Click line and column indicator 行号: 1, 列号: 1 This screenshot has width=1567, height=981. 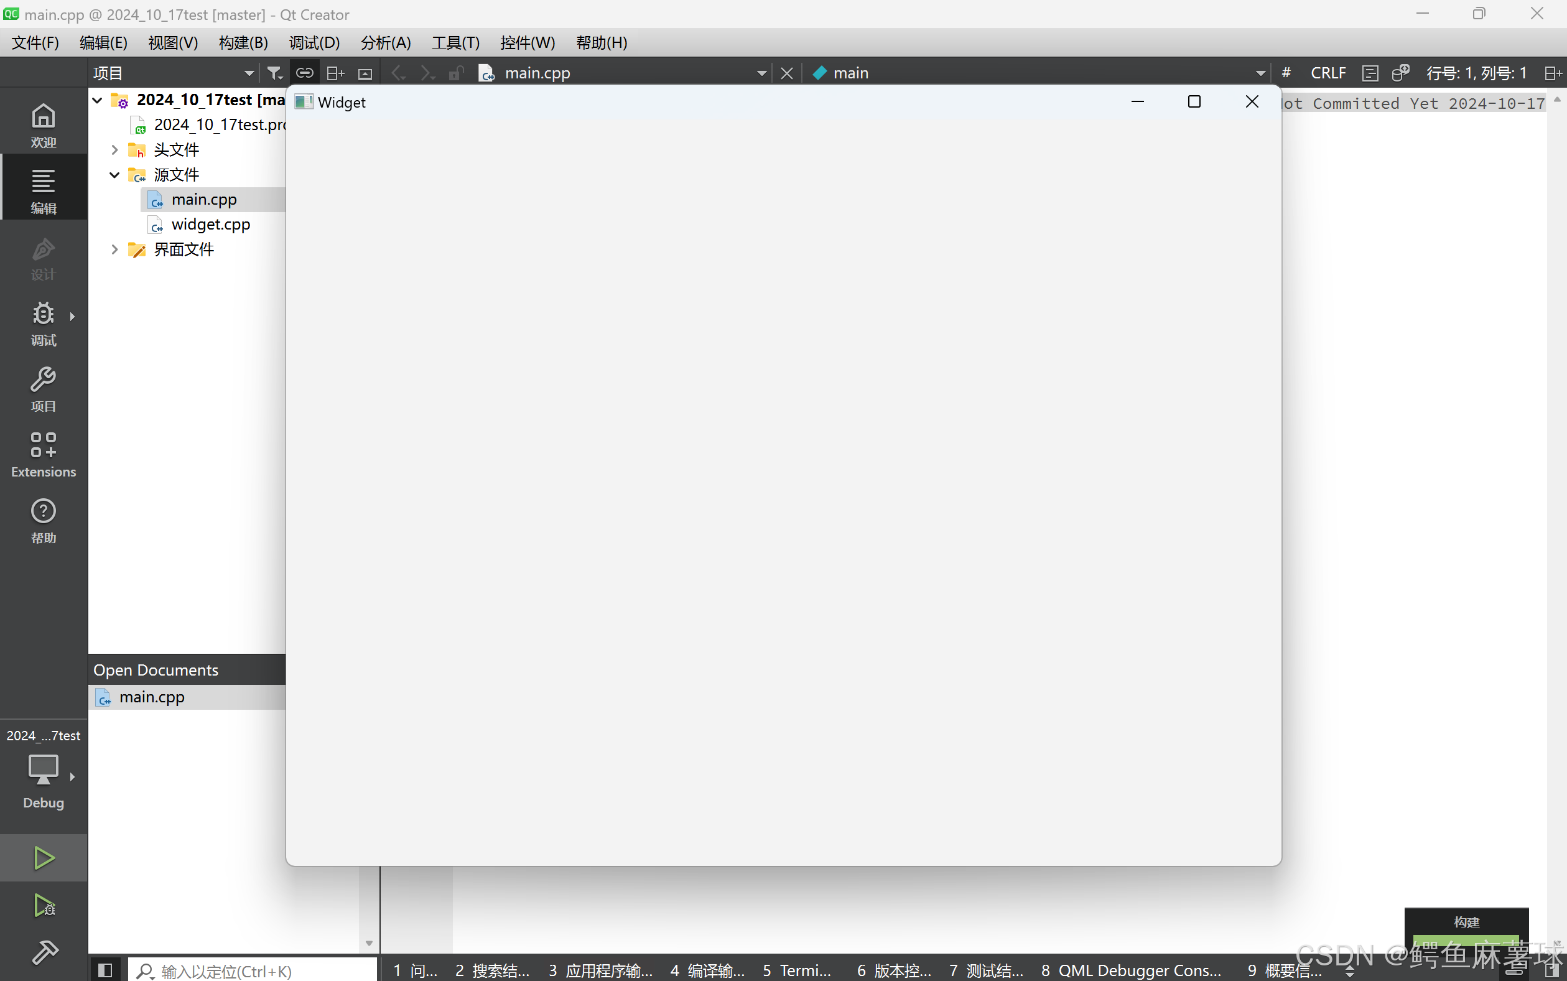coord(1476,73)
